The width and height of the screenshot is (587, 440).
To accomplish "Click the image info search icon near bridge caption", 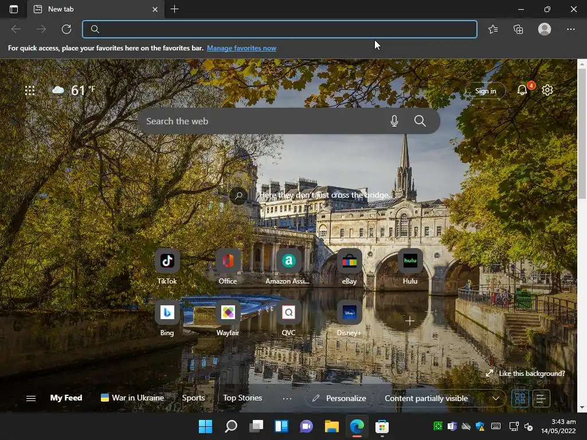I will [238, 195].
